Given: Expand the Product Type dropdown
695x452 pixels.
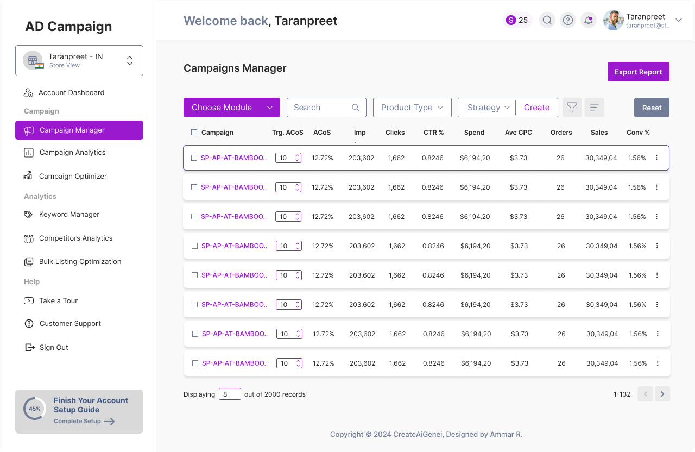Looking at the screenshot, I should click(412, 108).
